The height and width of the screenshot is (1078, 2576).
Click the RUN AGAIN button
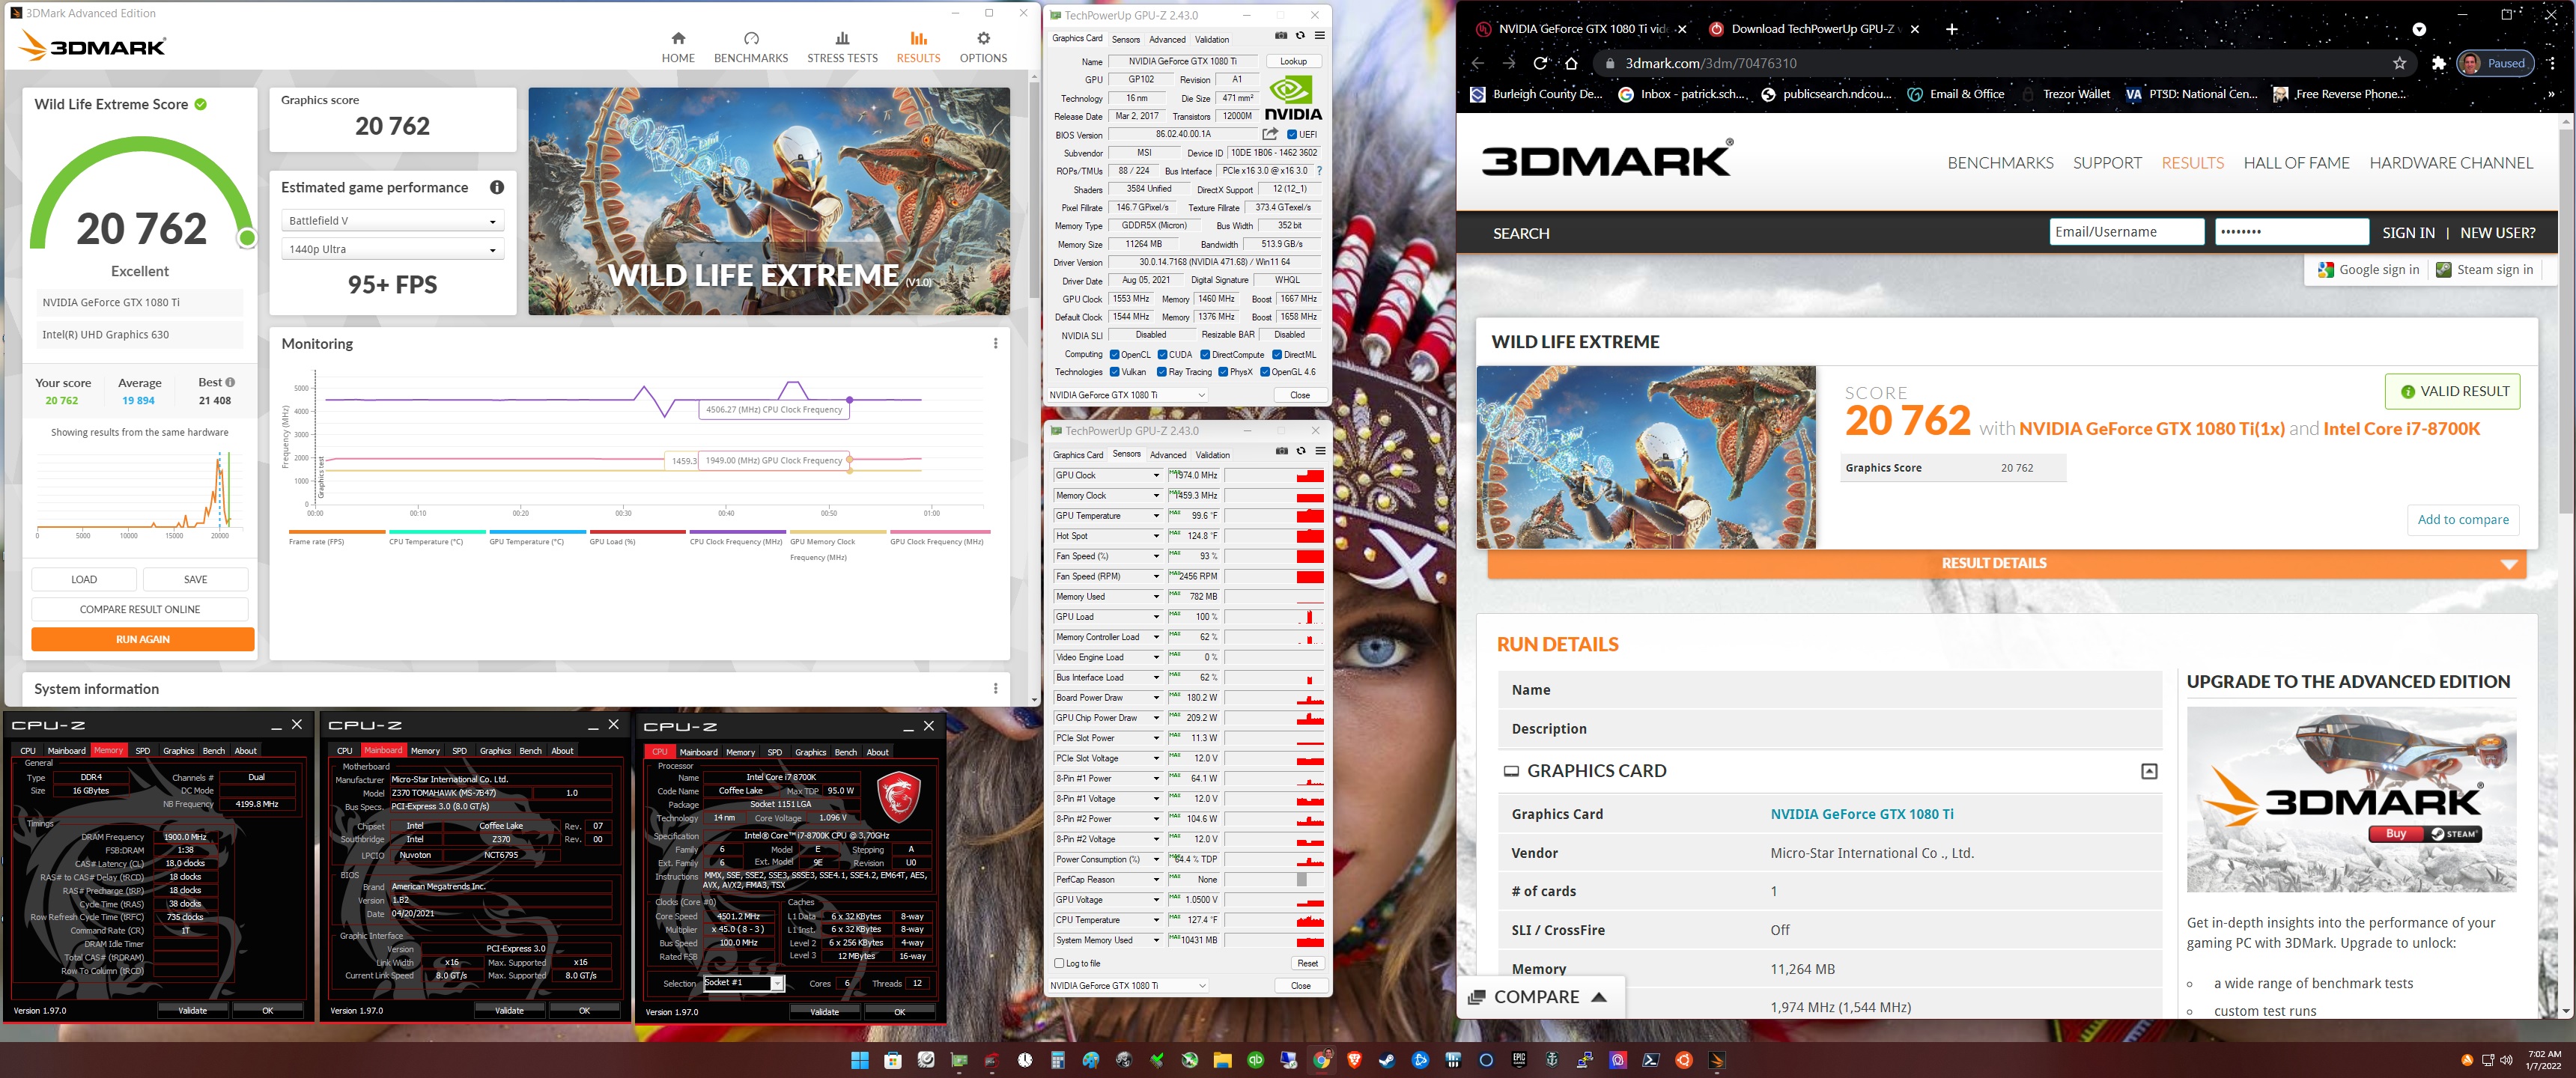click(x=143, y=639)
